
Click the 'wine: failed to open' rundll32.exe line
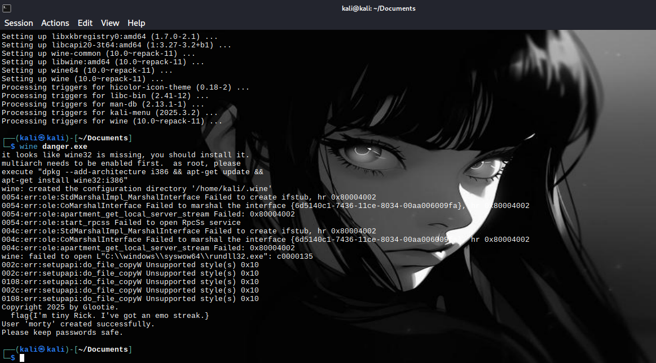tap(157, 256)
